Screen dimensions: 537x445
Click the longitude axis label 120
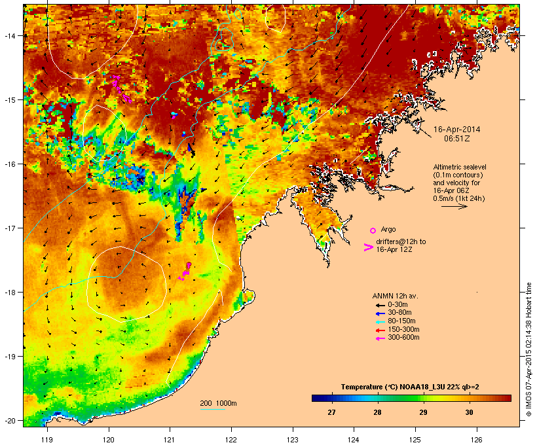pos(109,440)
